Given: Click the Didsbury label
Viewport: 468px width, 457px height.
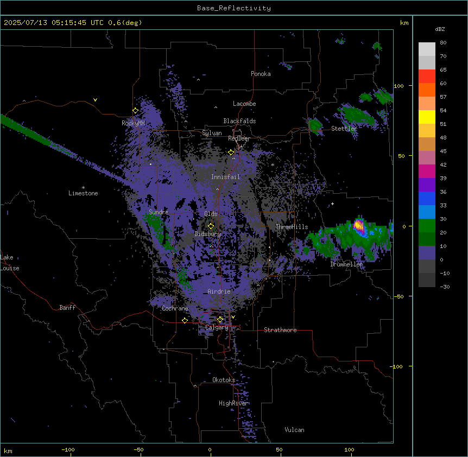Looking at the screenshot, I should (x=208, y=234).
